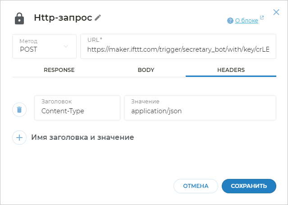Open the BODY tab

point(146,70)
